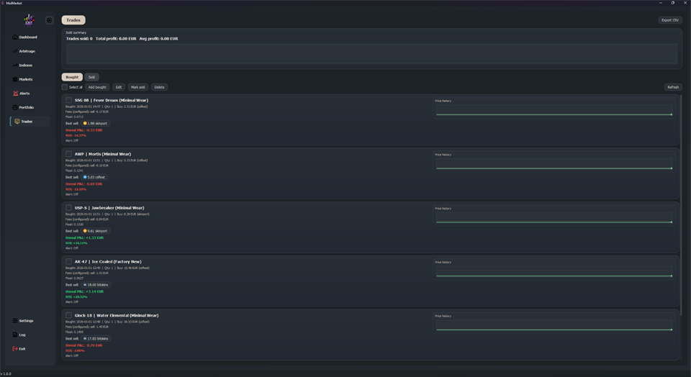Click the Settings sliders icon
The height and width of the screenshot is (377, 691).
coord(15,321)
